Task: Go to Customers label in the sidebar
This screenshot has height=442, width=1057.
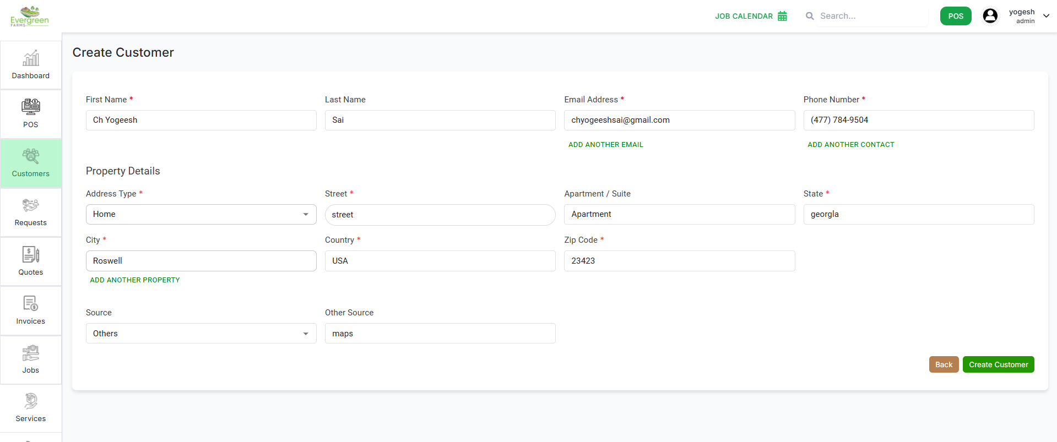Action: [x=31, y=174]
